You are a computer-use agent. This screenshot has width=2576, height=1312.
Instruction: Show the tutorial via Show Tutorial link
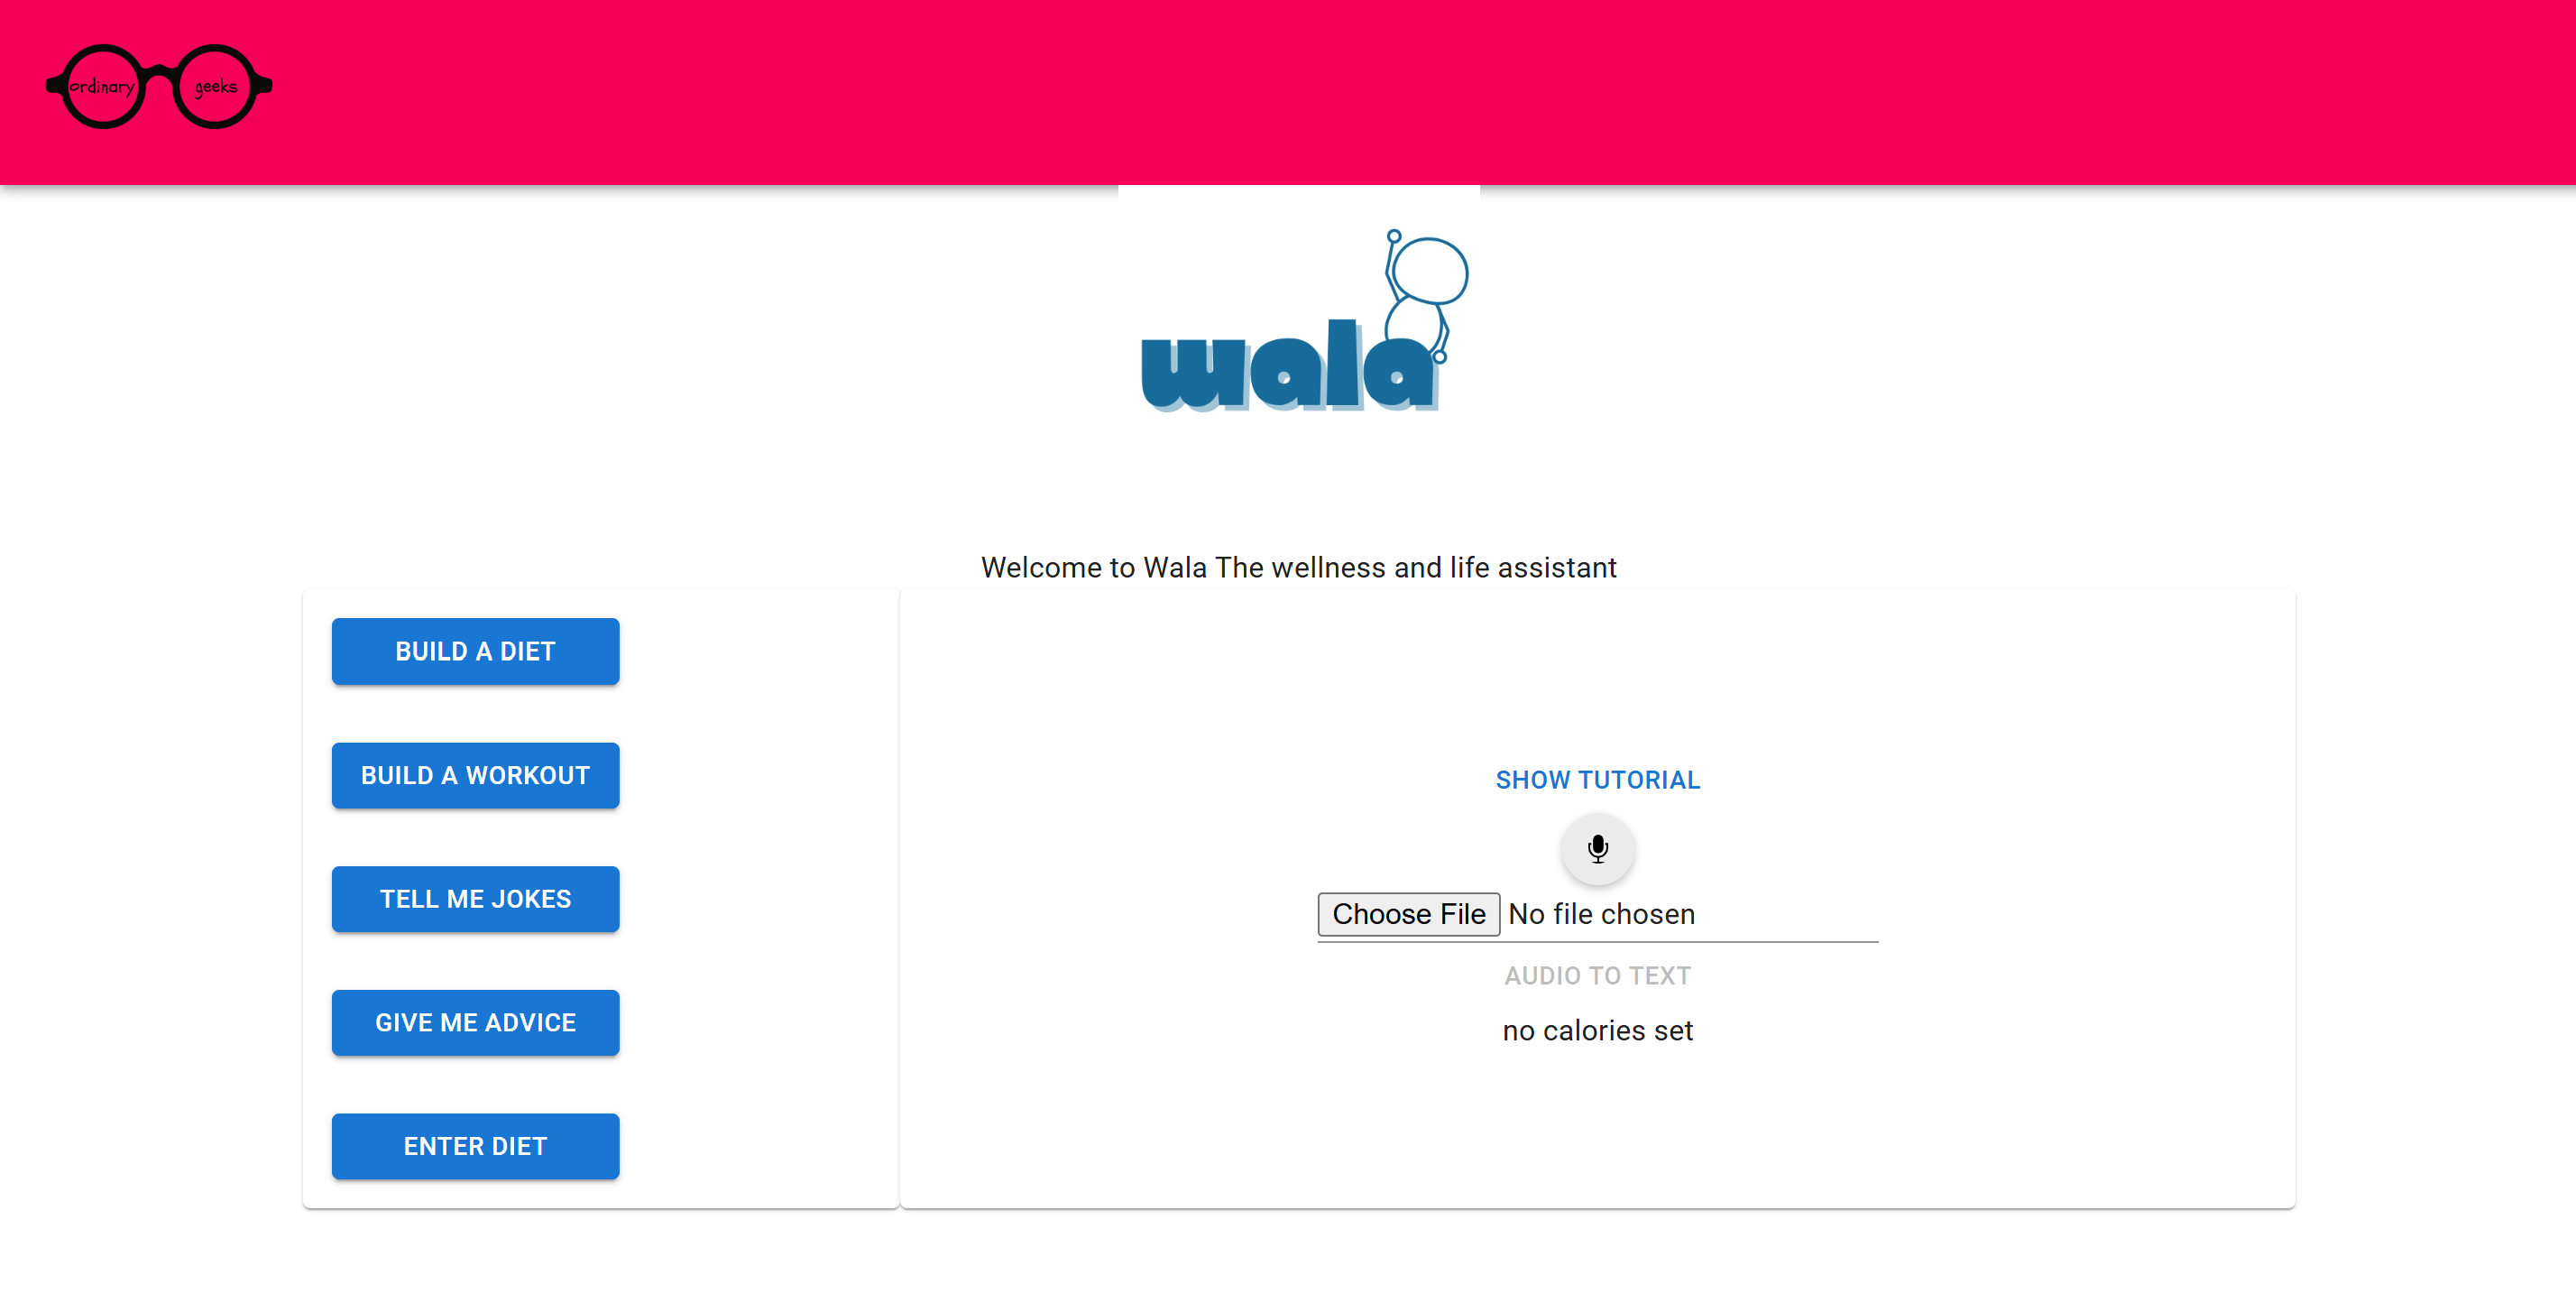(1597, 780)
